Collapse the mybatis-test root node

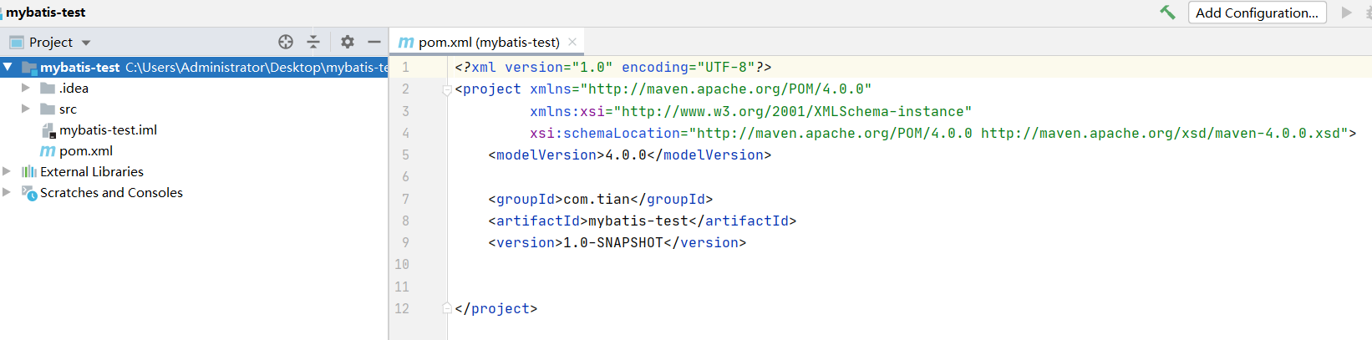click(x=8, y=67)
